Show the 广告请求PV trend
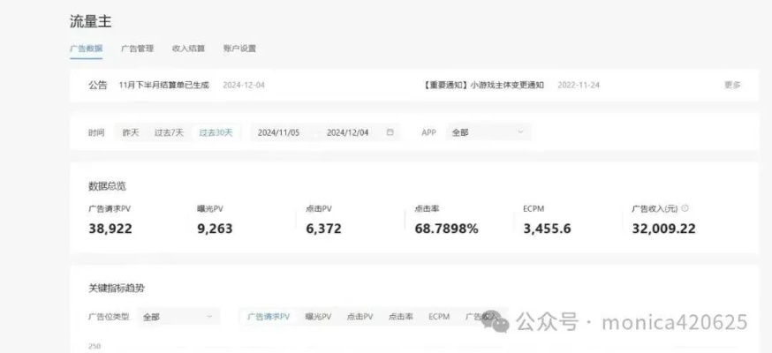 [x=269, y=317]
